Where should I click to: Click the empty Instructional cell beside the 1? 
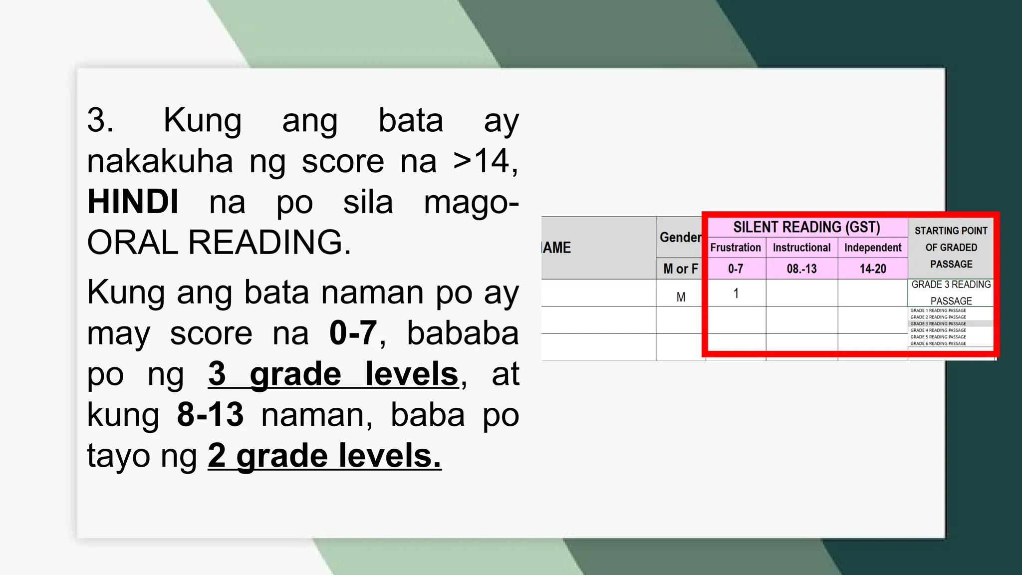pos(802,293)
